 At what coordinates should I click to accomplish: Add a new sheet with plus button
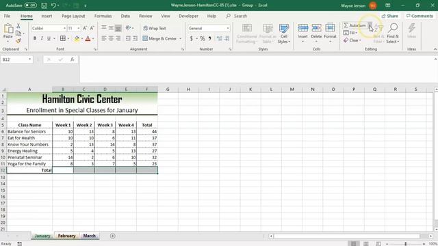pos(112,236)
